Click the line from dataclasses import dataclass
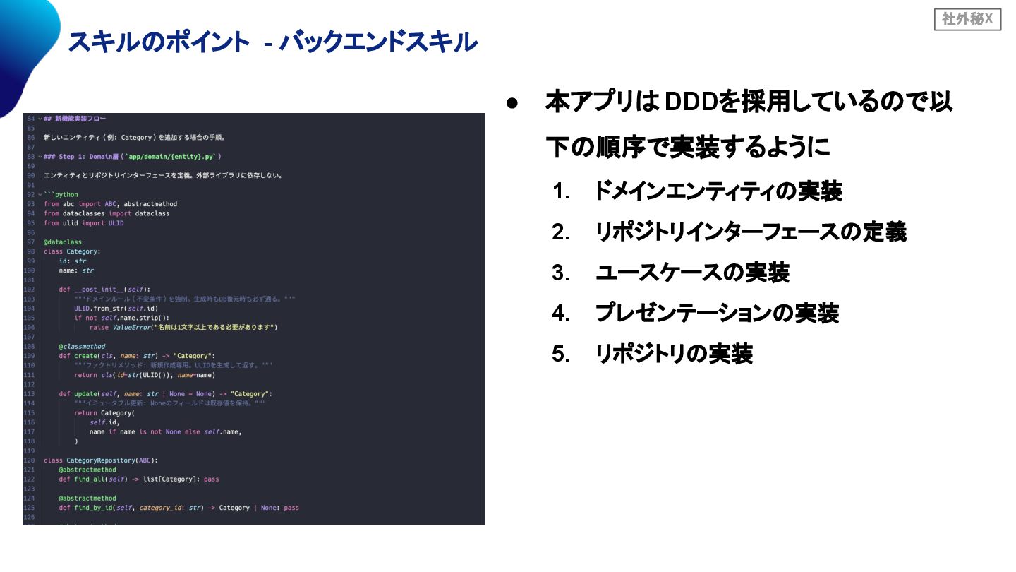 (107, 213)
